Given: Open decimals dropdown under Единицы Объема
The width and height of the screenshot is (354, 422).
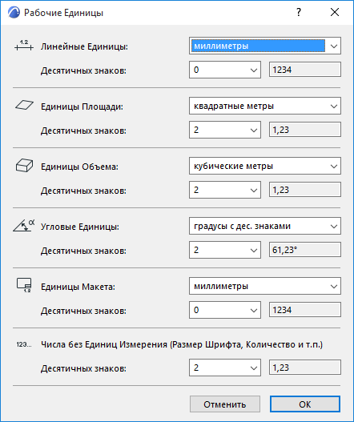Looking at the screenshot, I should [225, 190].
